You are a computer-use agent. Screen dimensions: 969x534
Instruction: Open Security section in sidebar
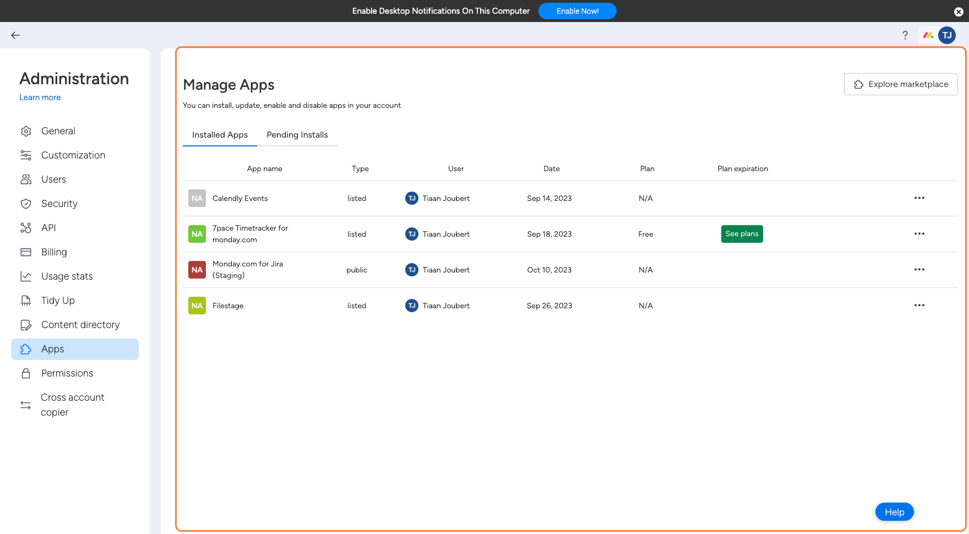pos(75,204)
